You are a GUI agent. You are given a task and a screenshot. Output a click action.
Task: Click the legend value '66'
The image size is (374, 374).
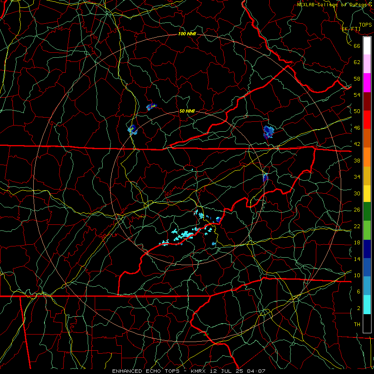[x=357, y=46]
